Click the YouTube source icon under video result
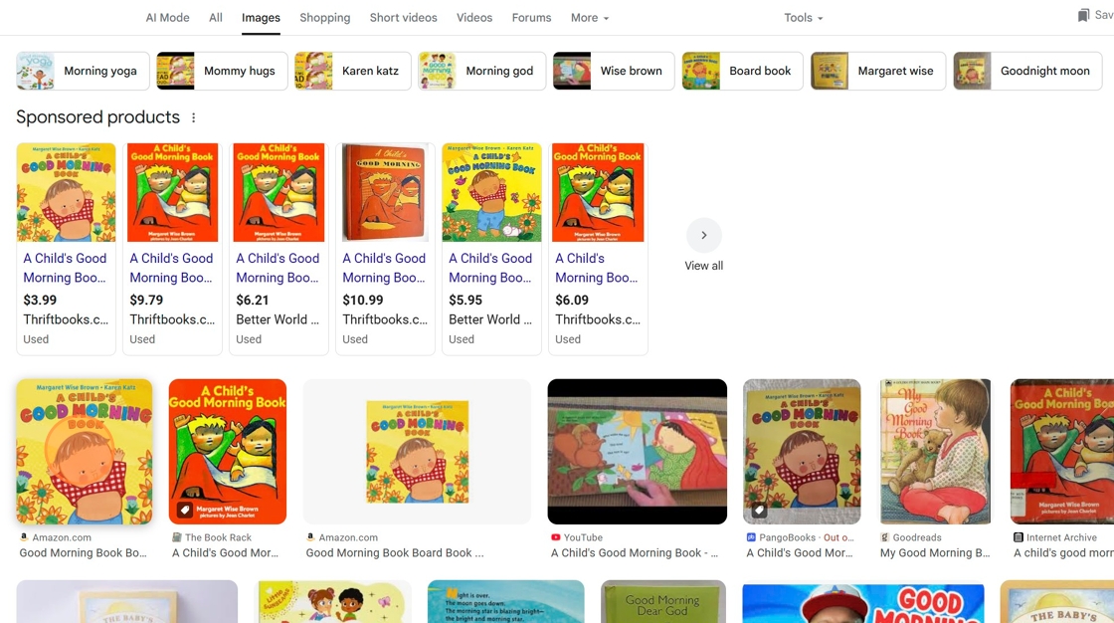The height and width of the screenshot is (623, 1114). 556,537
